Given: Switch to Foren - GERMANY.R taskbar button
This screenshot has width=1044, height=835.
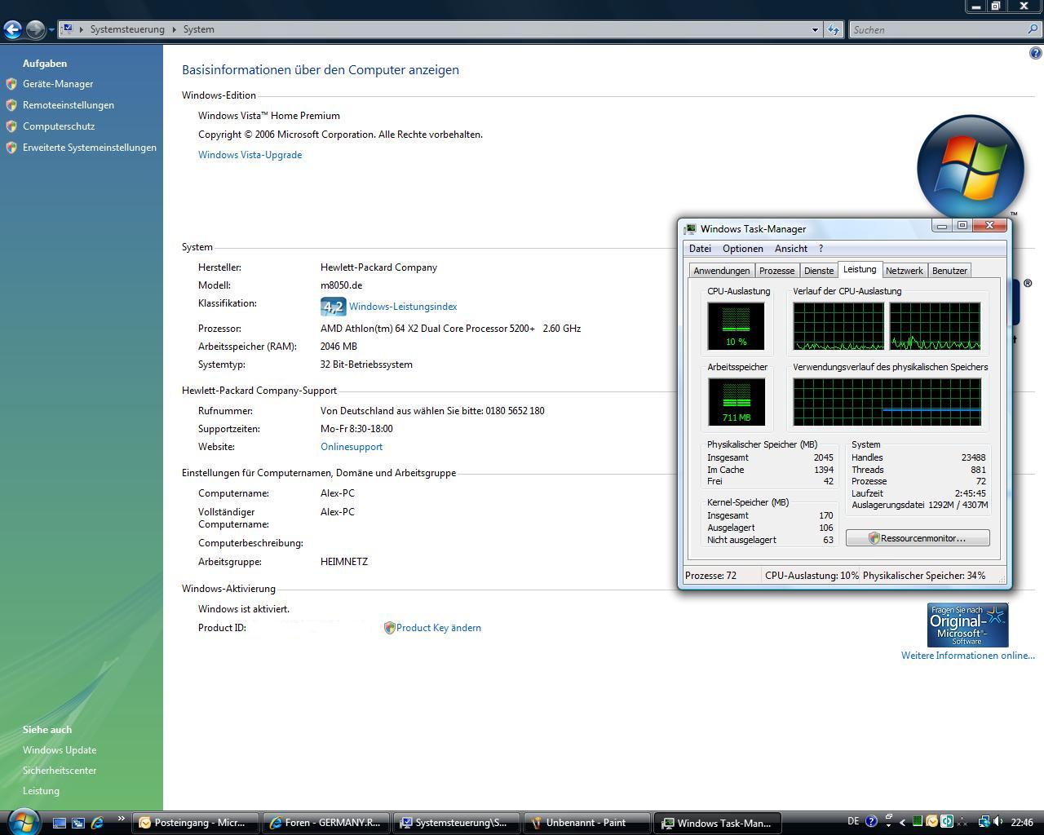Looking at the screenshot, I should 326,823.
